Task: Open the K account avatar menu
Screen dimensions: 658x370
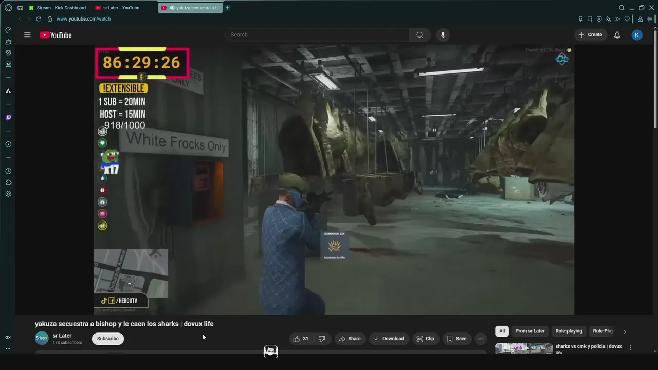Action: [x=637, y=35]
